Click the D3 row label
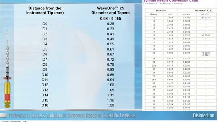This screenshot has width=217, height=122. 45,39
